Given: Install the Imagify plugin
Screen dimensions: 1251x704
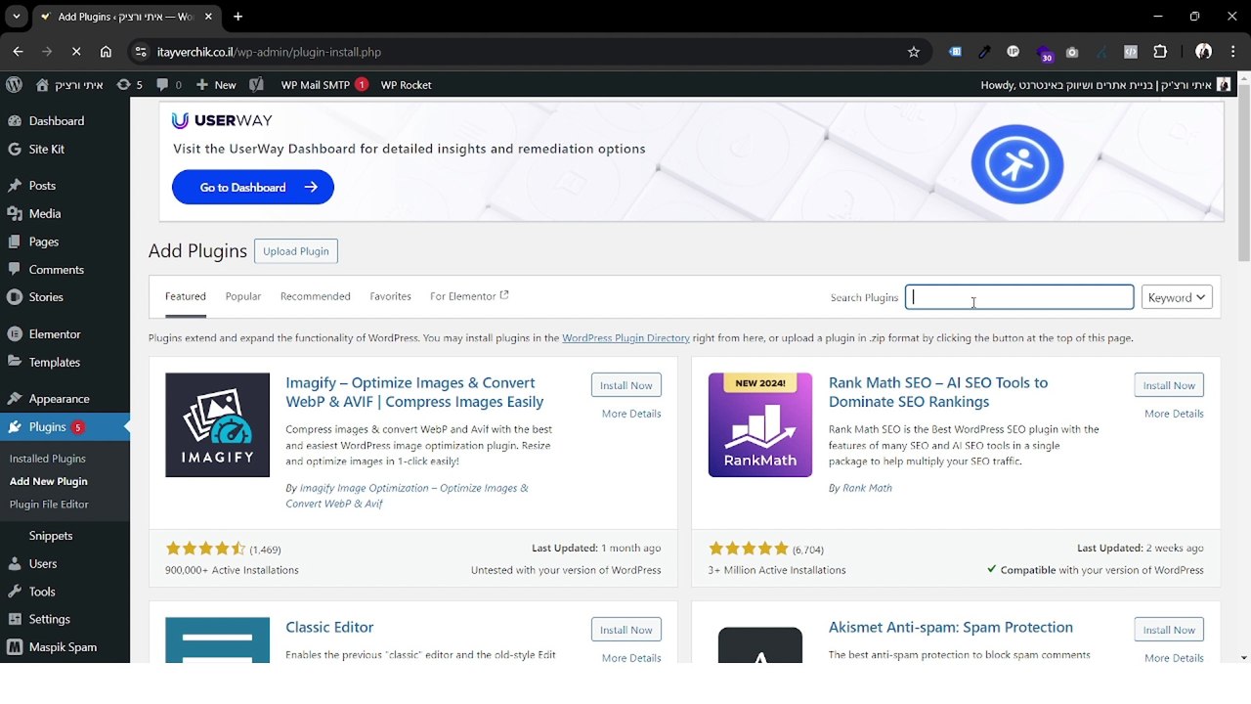Looking at the screenshot, I should point(626,385).
